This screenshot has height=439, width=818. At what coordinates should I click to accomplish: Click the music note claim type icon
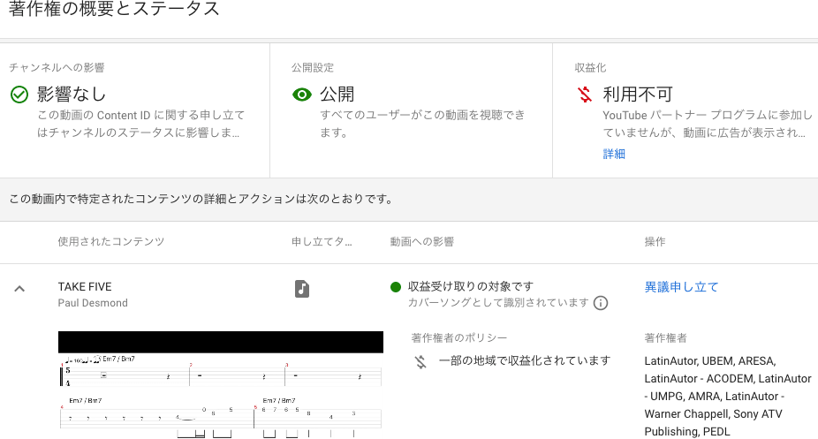pos(302,288)
